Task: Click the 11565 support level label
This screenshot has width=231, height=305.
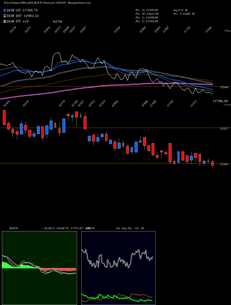Action: pyautogui.click(x=224, y=165)
